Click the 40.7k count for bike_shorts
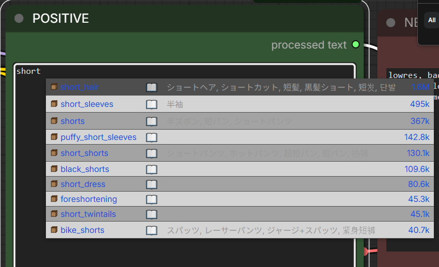 pyautogui.click(x=418, y=230)
